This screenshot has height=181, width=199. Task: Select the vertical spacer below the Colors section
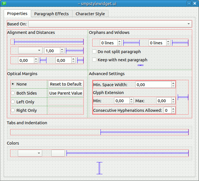(x=99, y=168)
